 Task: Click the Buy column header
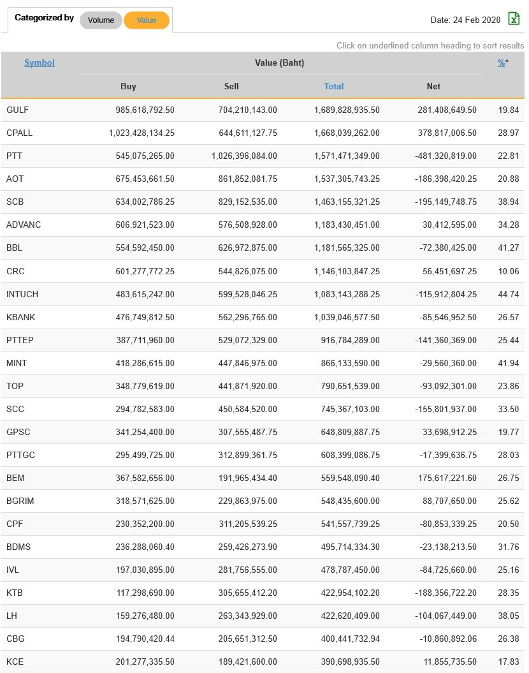coord(128,86)
